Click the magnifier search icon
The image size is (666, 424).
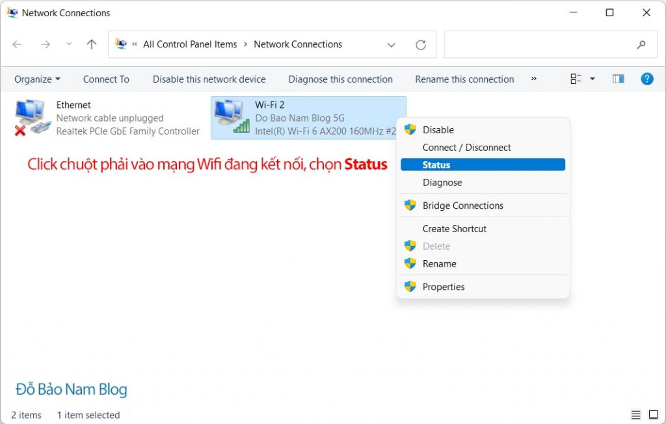641,44
